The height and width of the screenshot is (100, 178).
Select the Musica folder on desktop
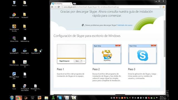click(25, 4)
